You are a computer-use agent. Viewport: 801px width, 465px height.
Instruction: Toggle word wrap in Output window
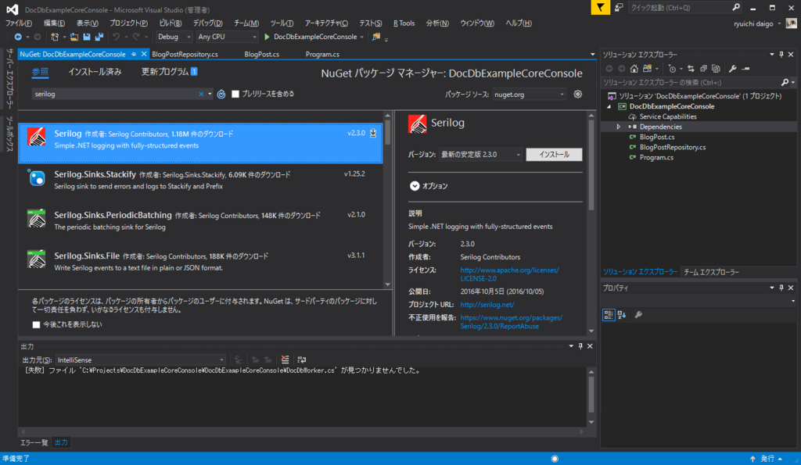[302, 359]
